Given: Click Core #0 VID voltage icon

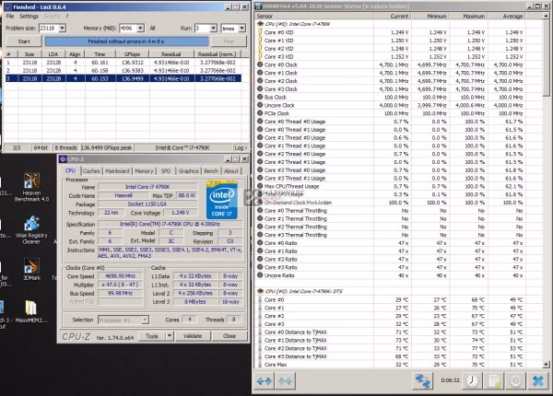Looking at the screenshot, I should coord(260,32).
